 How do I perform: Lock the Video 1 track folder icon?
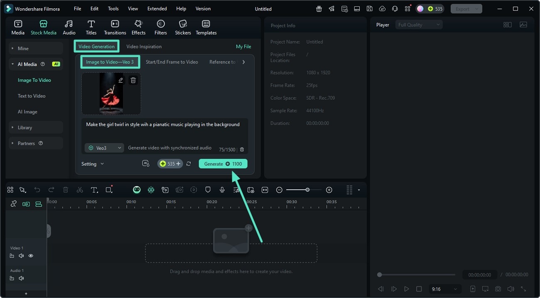click(12, 256)
